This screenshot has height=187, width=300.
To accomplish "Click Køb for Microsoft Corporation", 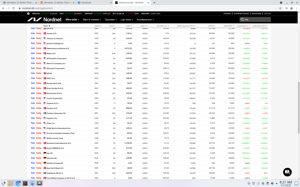I will point(33,68).
